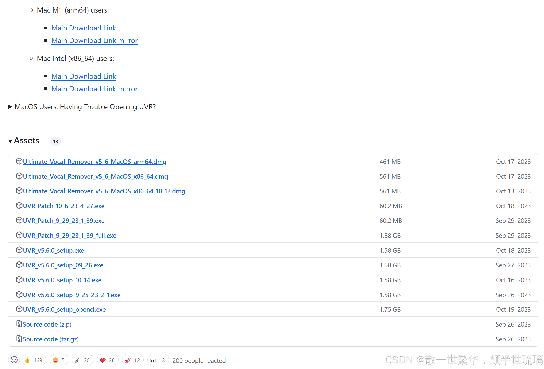Click the Sep 27, 2023 date
The height and width of the screenshot is (369, 544).
click(x=513, y=265)
